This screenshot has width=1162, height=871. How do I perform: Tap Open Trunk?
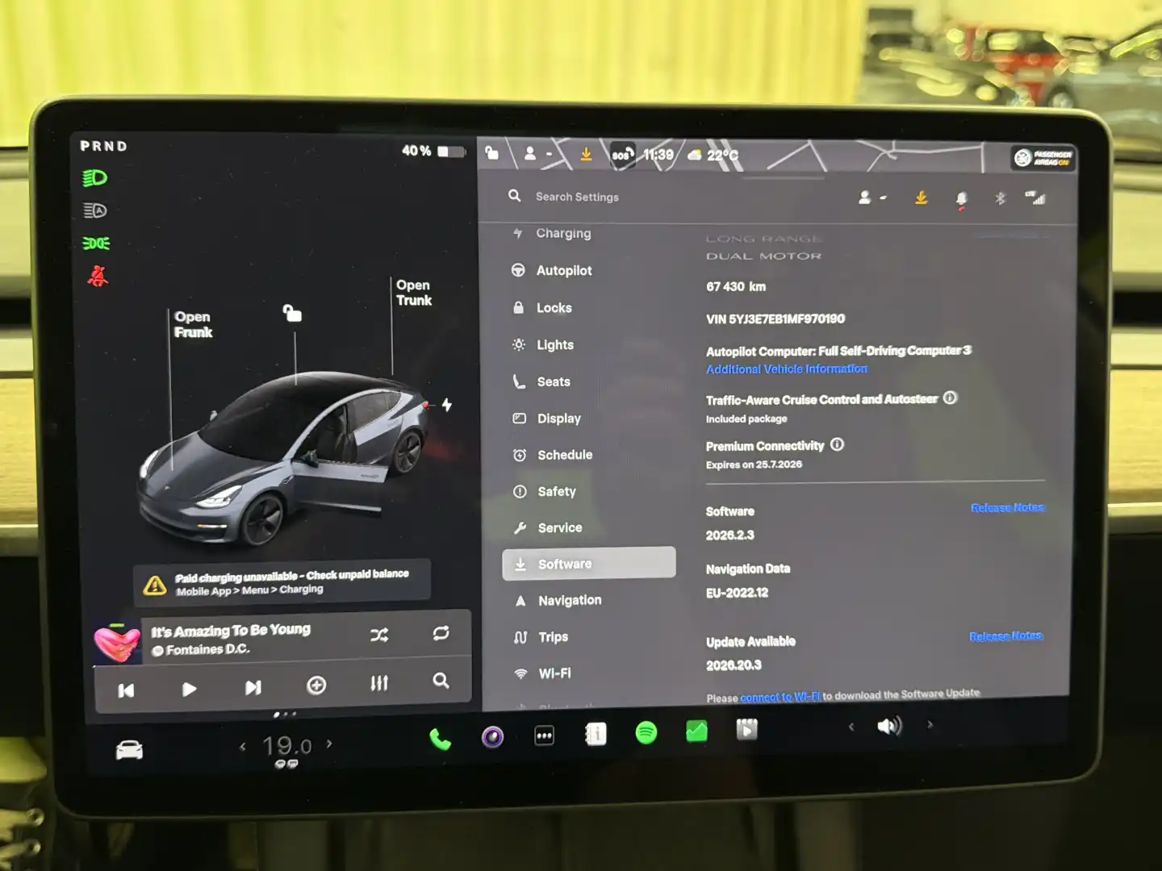pos(414,293)
